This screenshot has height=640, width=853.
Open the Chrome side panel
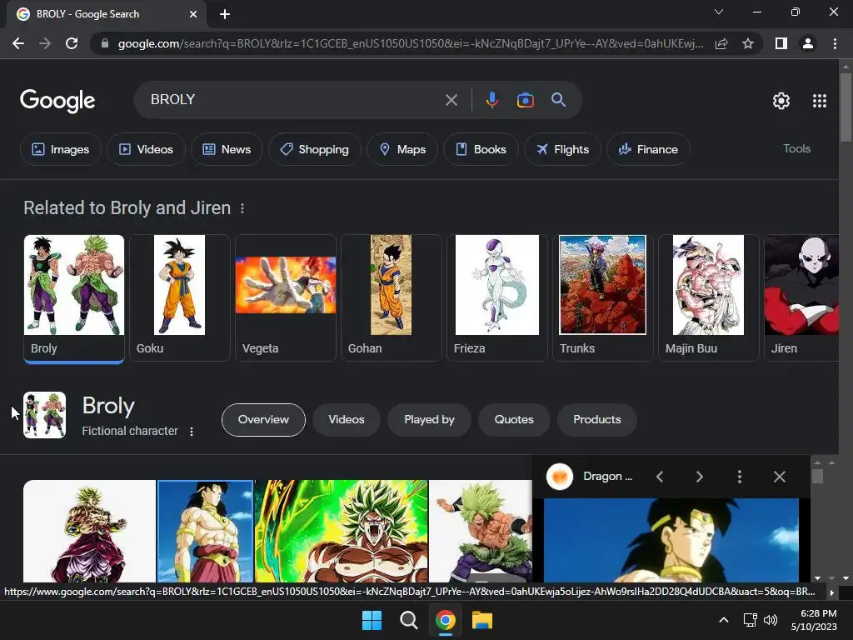pyautogui.click(x=781, y=43)
